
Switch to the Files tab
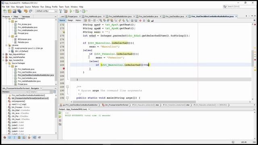(x=16, y=17)
